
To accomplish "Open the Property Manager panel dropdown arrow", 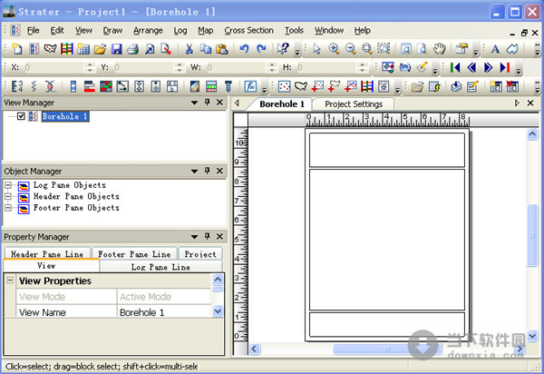I will 194,237.
